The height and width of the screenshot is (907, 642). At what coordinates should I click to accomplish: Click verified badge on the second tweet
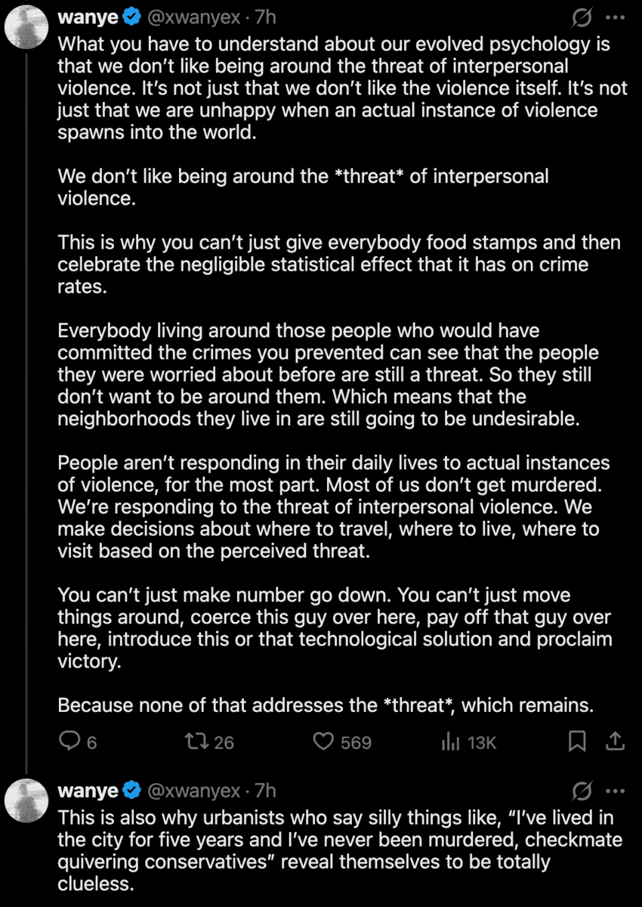[131, 791]
